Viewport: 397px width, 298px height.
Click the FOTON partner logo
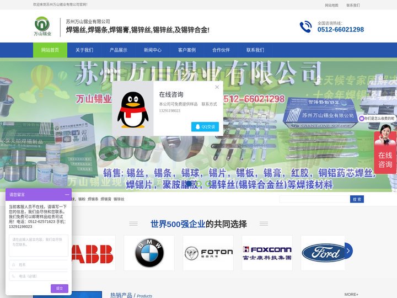point(208,253)
